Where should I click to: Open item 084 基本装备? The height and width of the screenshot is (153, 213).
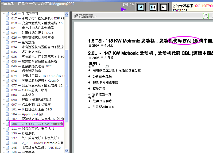pos(23,95)
